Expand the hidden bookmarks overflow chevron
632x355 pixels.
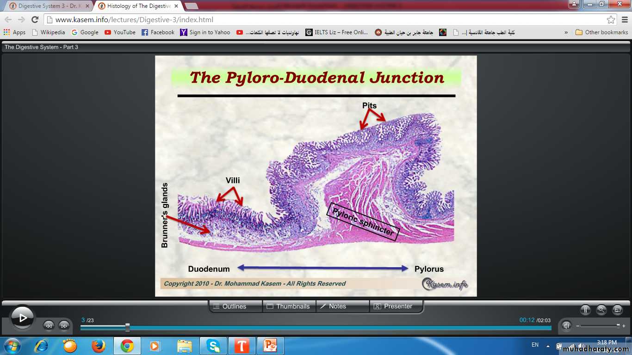point(566,32)
